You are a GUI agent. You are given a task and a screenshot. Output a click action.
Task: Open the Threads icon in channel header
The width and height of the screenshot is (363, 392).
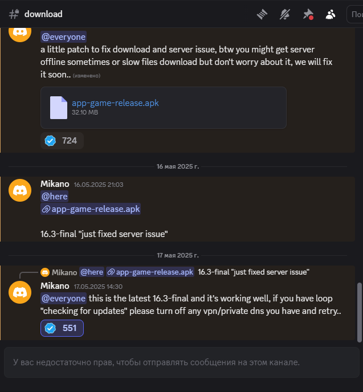(x=262, y=14)
